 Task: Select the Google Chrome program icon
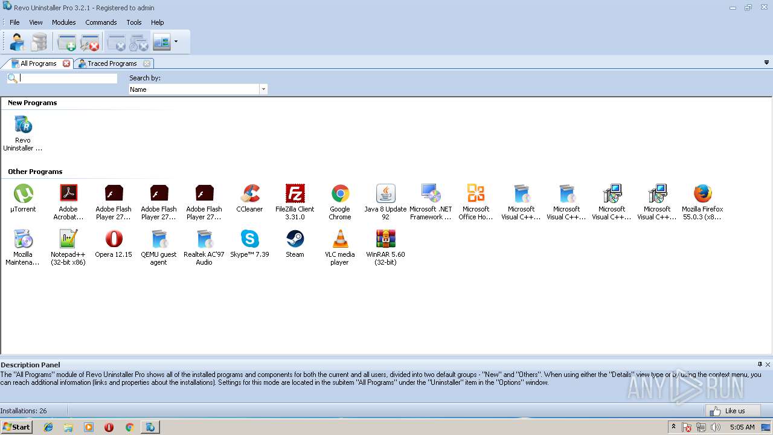point(340,202)
